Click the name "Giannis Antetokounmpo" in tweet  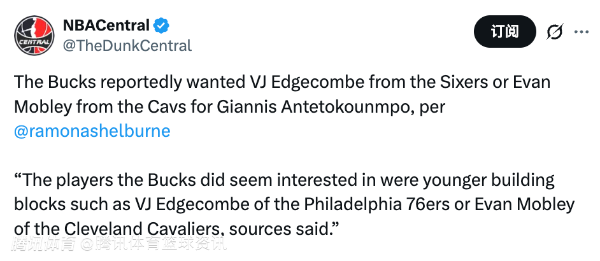(299, 106)
